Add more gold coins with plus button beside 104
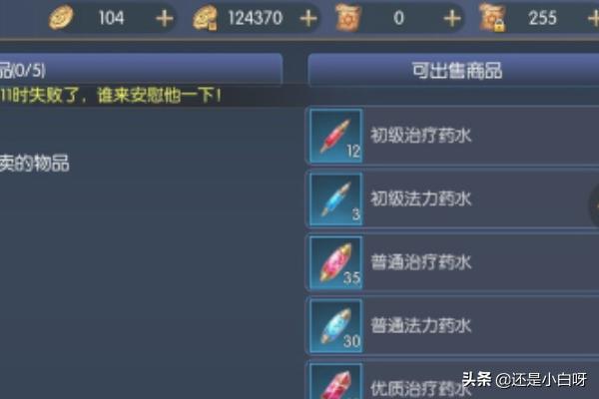This screenshot has height=399, width=599. coord(165,18)
